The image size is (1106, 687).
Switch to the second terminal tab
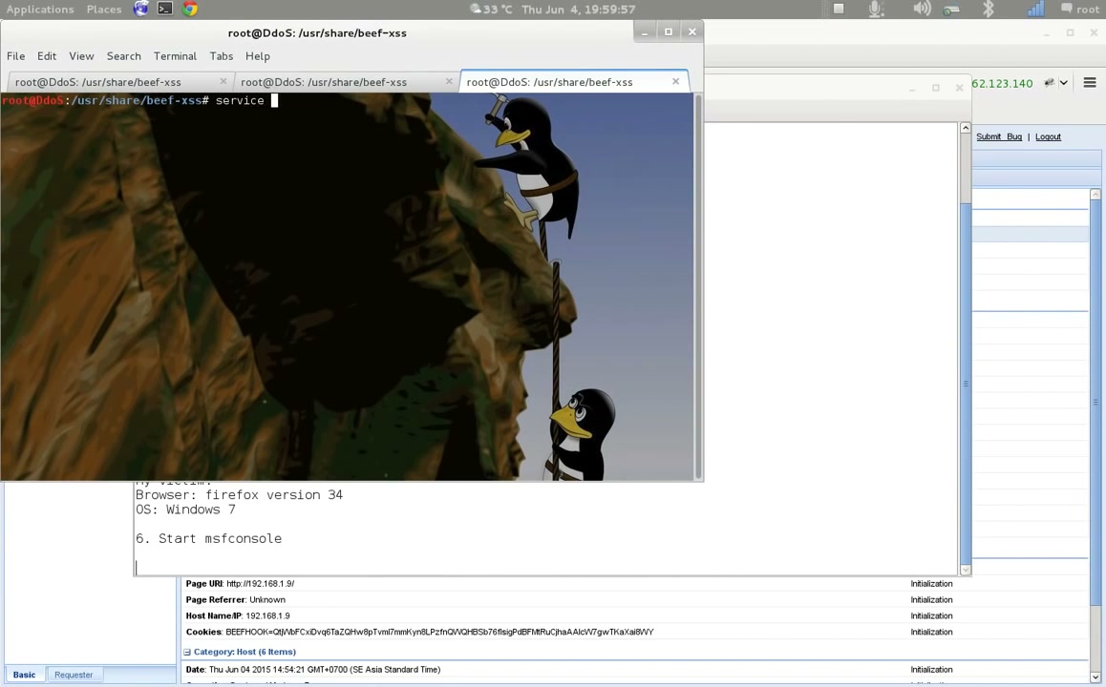coord(345,82)
